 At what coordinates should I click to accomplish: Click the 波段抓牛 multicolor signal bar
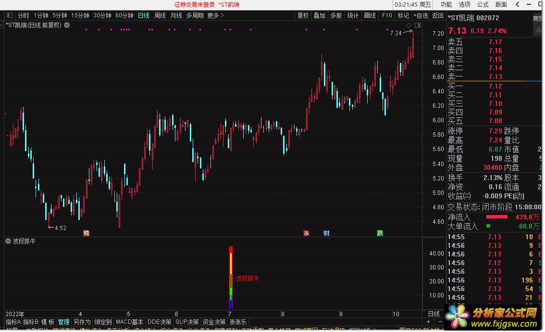tap(231, 277)
